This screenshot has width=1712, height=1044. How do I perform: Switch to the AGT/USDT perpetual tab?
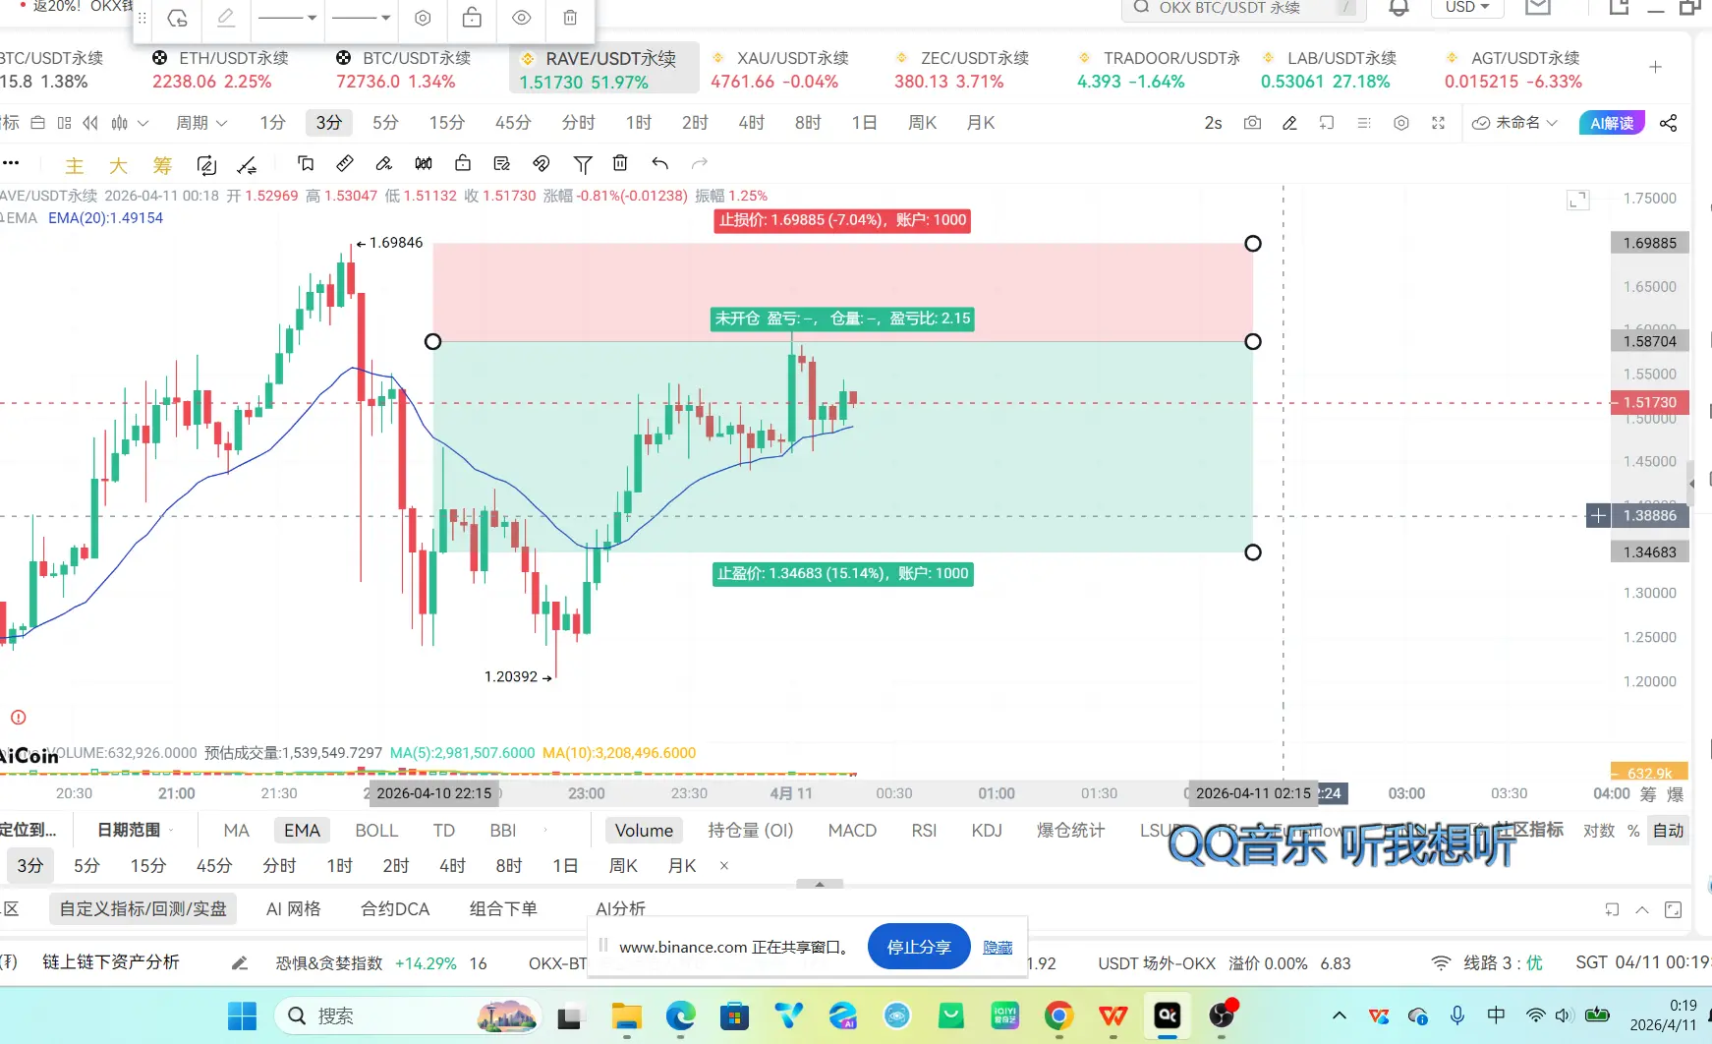click(1513, 70)
